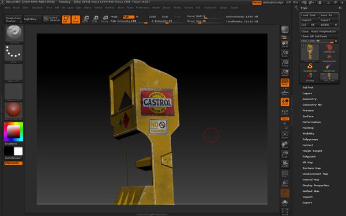Expand the Deformation section

pos(311,122)
